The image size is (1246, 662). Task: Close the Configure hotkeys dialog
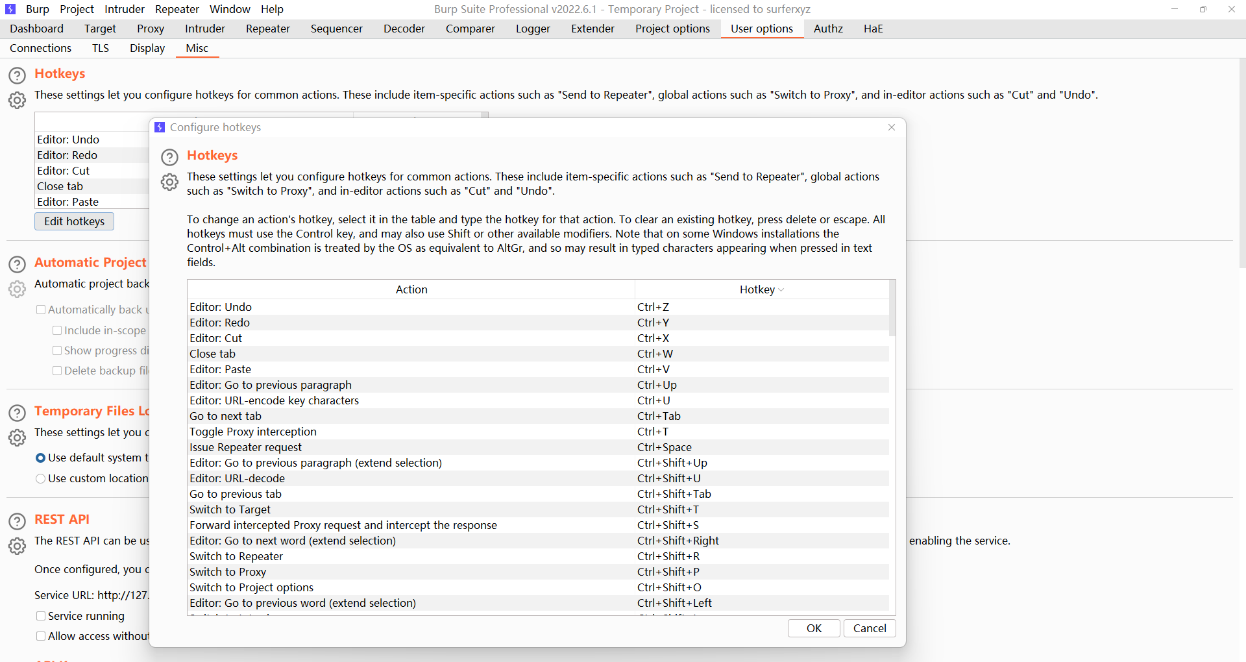[x=892, y=127]
